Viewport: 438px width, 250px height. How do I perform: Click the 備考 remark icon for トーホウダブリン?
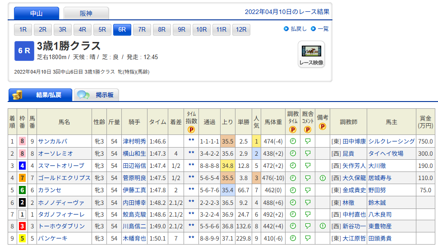pyautogui.click(x=322, y=227)
